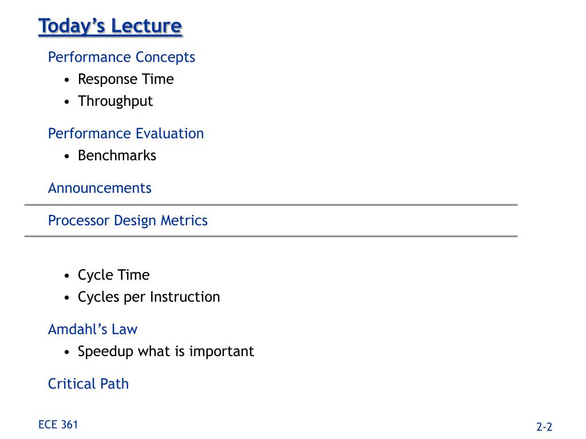Click the line below Processor Design Metrics

coord(271,236)
